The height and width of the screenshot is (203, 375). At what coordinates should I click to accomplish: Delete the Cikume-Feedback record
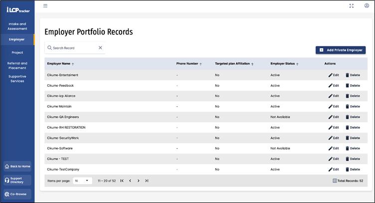(353, 86)
